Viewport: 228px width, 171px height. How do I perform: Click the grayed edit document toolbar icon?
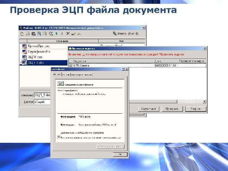[x=28, y=34]
